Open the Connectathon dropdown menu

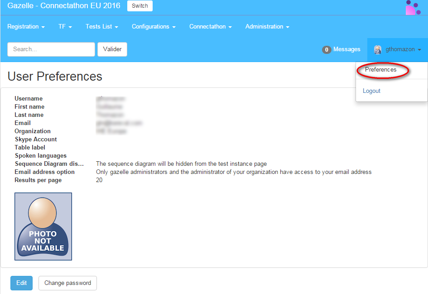210,27
